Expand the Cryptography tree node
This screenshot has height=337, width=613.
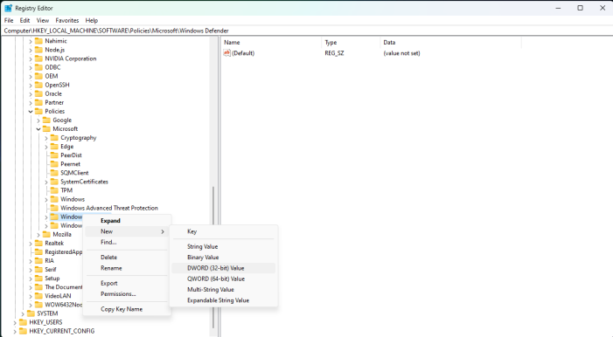(46, 138)
